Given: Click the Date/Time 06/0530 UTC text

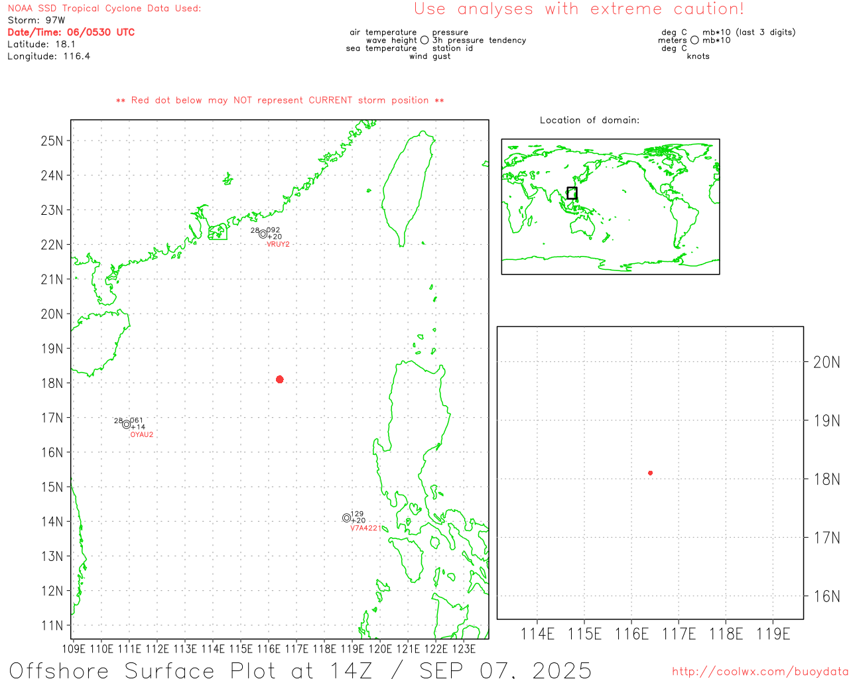Looking at the screenshot, I should tap(71, 32).
